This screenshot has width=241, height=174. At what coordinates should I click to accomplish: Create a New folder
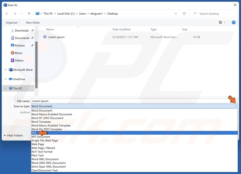pos(33,23)
